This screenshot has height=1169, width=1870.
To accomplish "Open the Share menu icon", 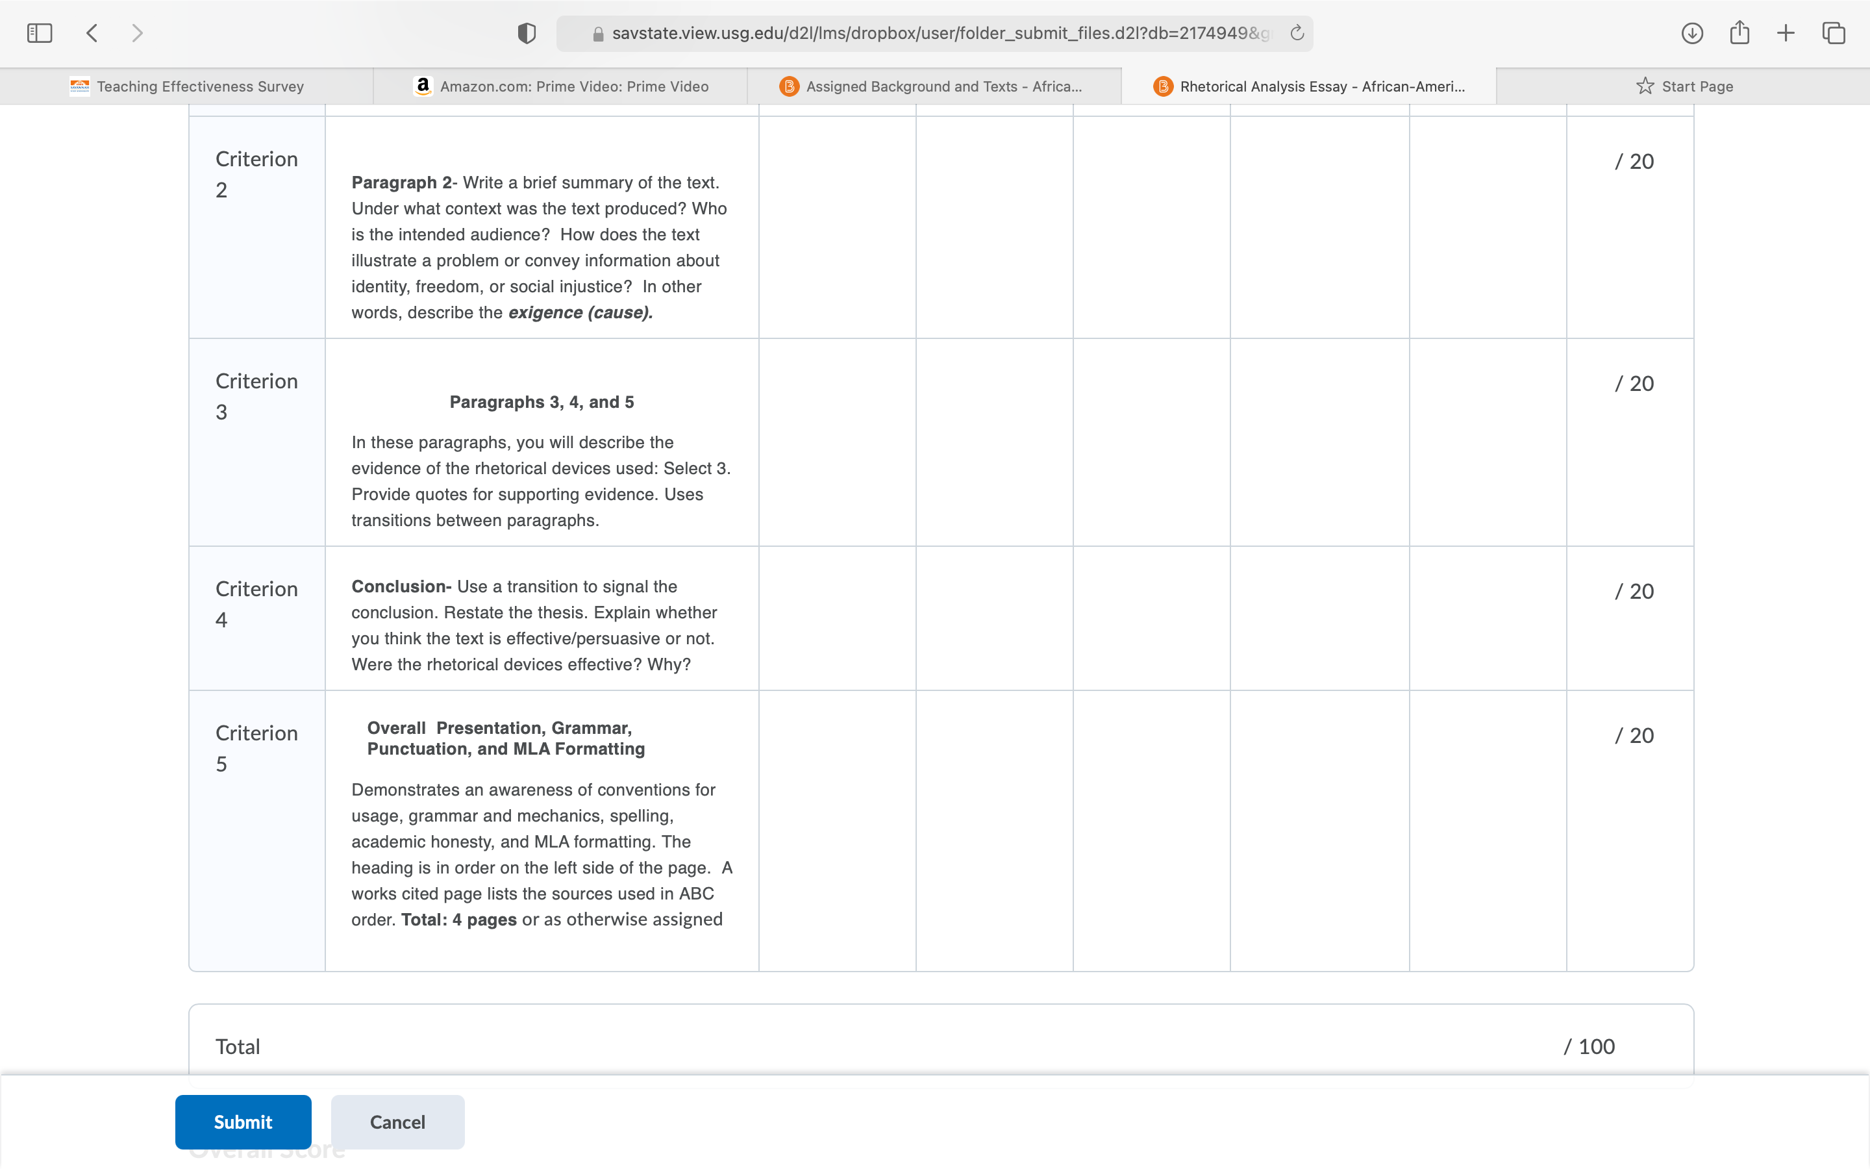I will [1739, 32].
